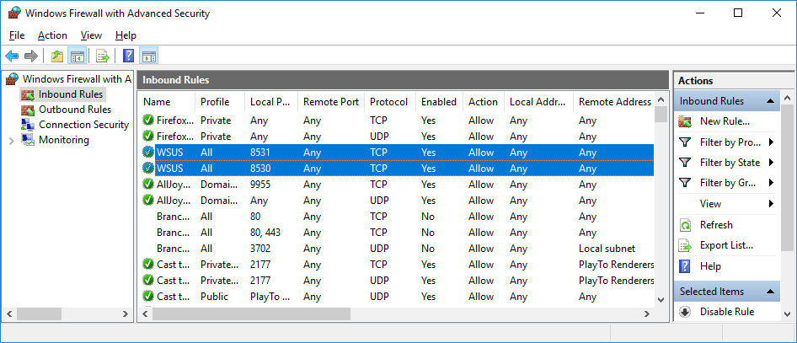Image resolution: width=797 pixels, height=343 pixels.
Task: Expand the Monitoring tree node
Action: coord(11,140)
